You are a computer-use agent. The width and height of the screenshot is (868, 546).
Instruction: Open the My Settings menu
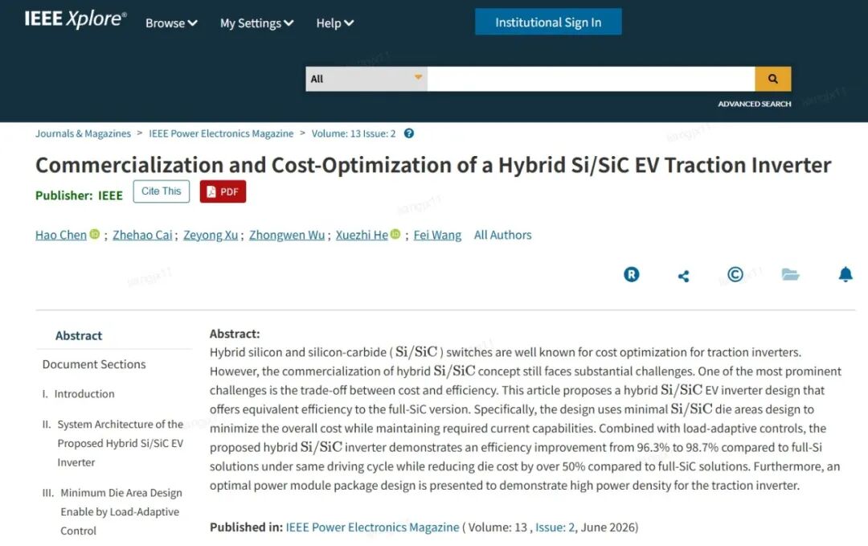(256, 23)
